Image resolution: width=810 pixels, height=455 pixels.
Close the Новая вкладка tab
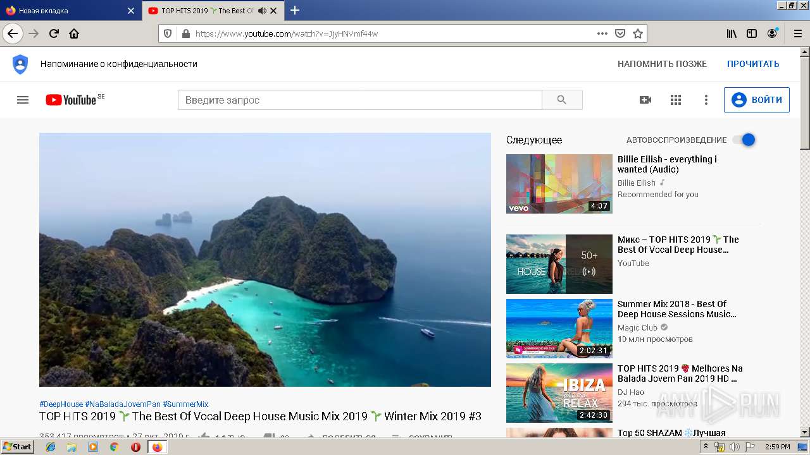point(131,11)
